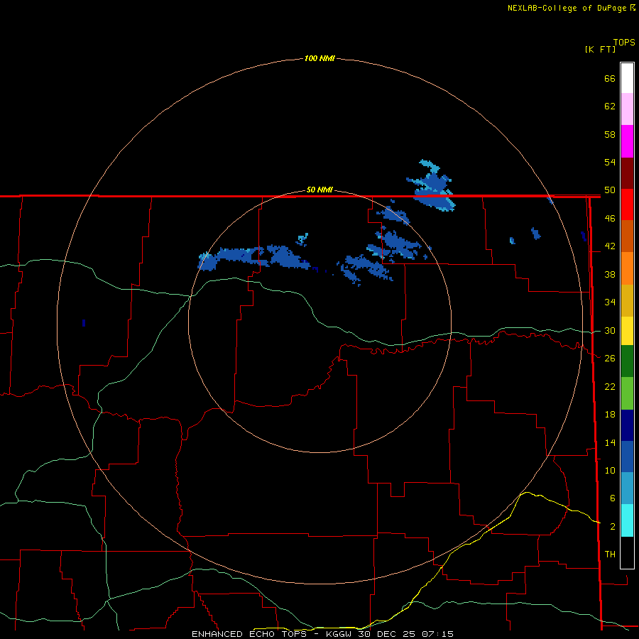The height and width of the screenshot is (639, 639).
Task: Click the isolated navy echo pixel far west
Action: point(84,323)
